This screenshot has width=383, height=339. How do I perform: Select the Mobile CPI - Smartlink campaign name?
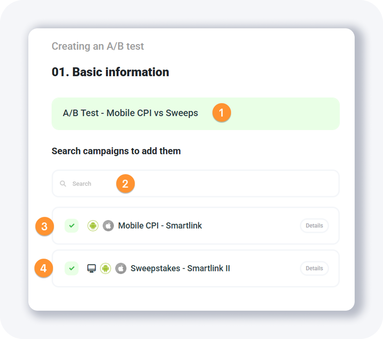click(x=160, y=226)
